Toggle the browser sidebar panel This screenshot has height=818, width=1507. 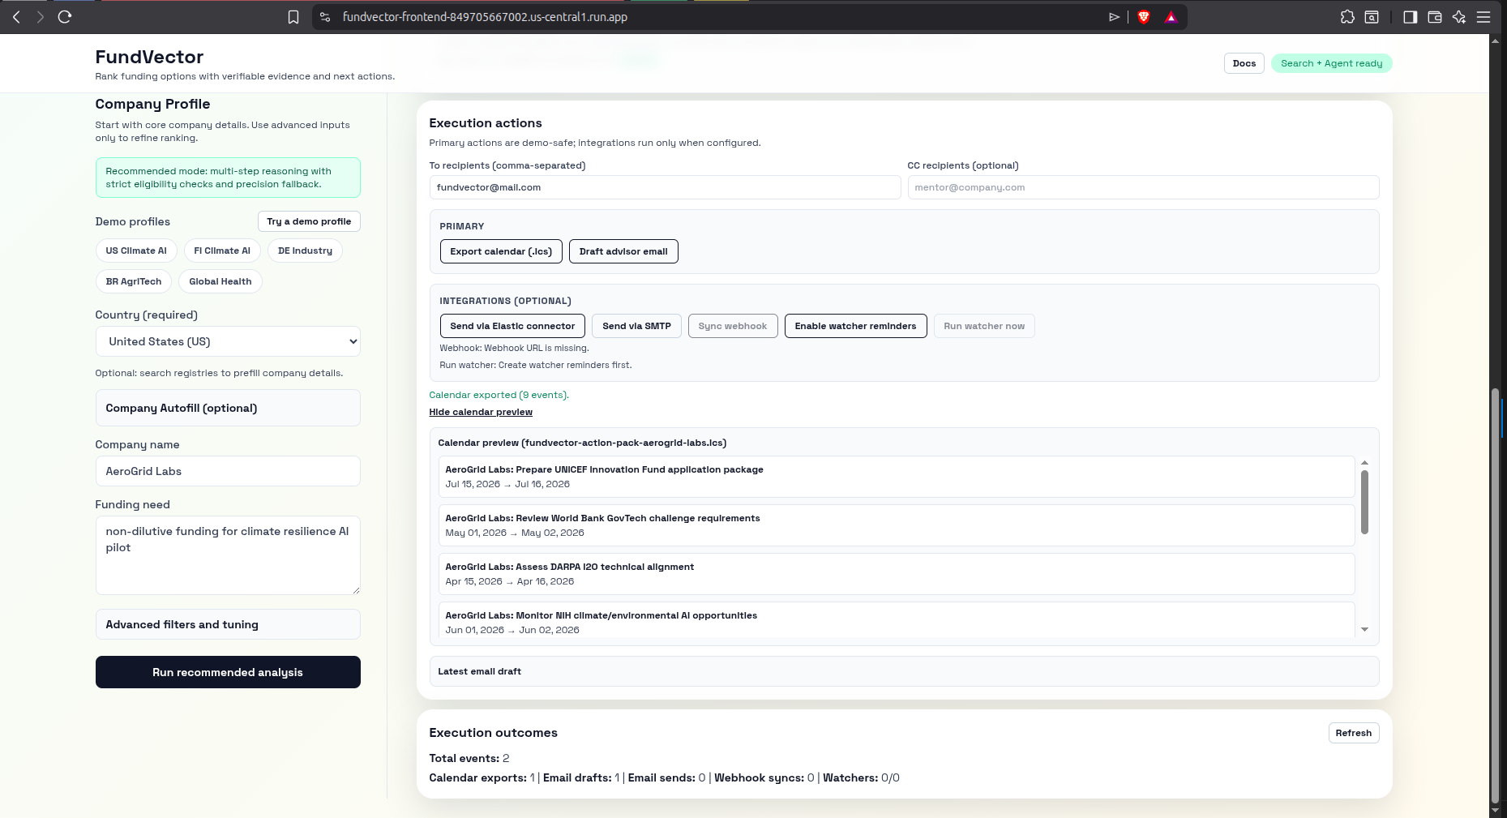coord(1411,17)
